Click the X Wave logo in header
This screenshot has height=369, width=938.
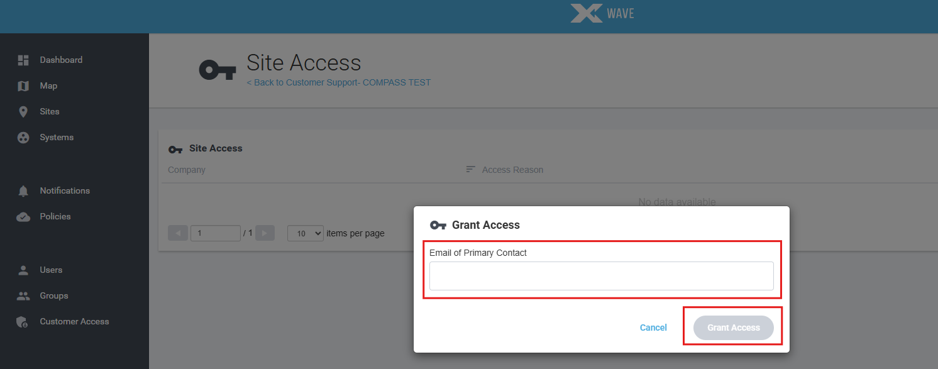(x=602, y=13)
